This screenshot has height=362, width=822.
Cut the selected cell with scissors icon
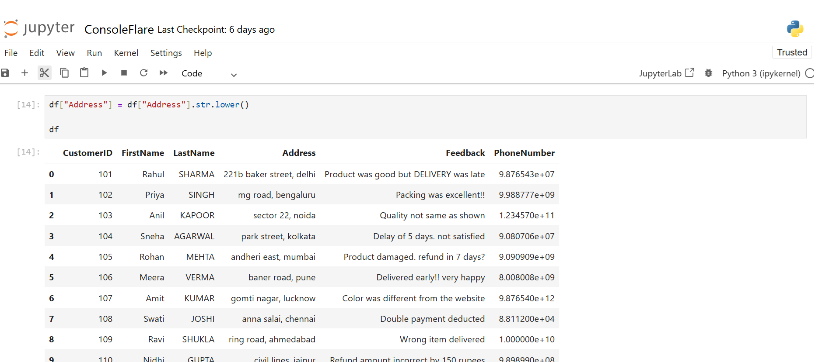click(x=44, y=73)
